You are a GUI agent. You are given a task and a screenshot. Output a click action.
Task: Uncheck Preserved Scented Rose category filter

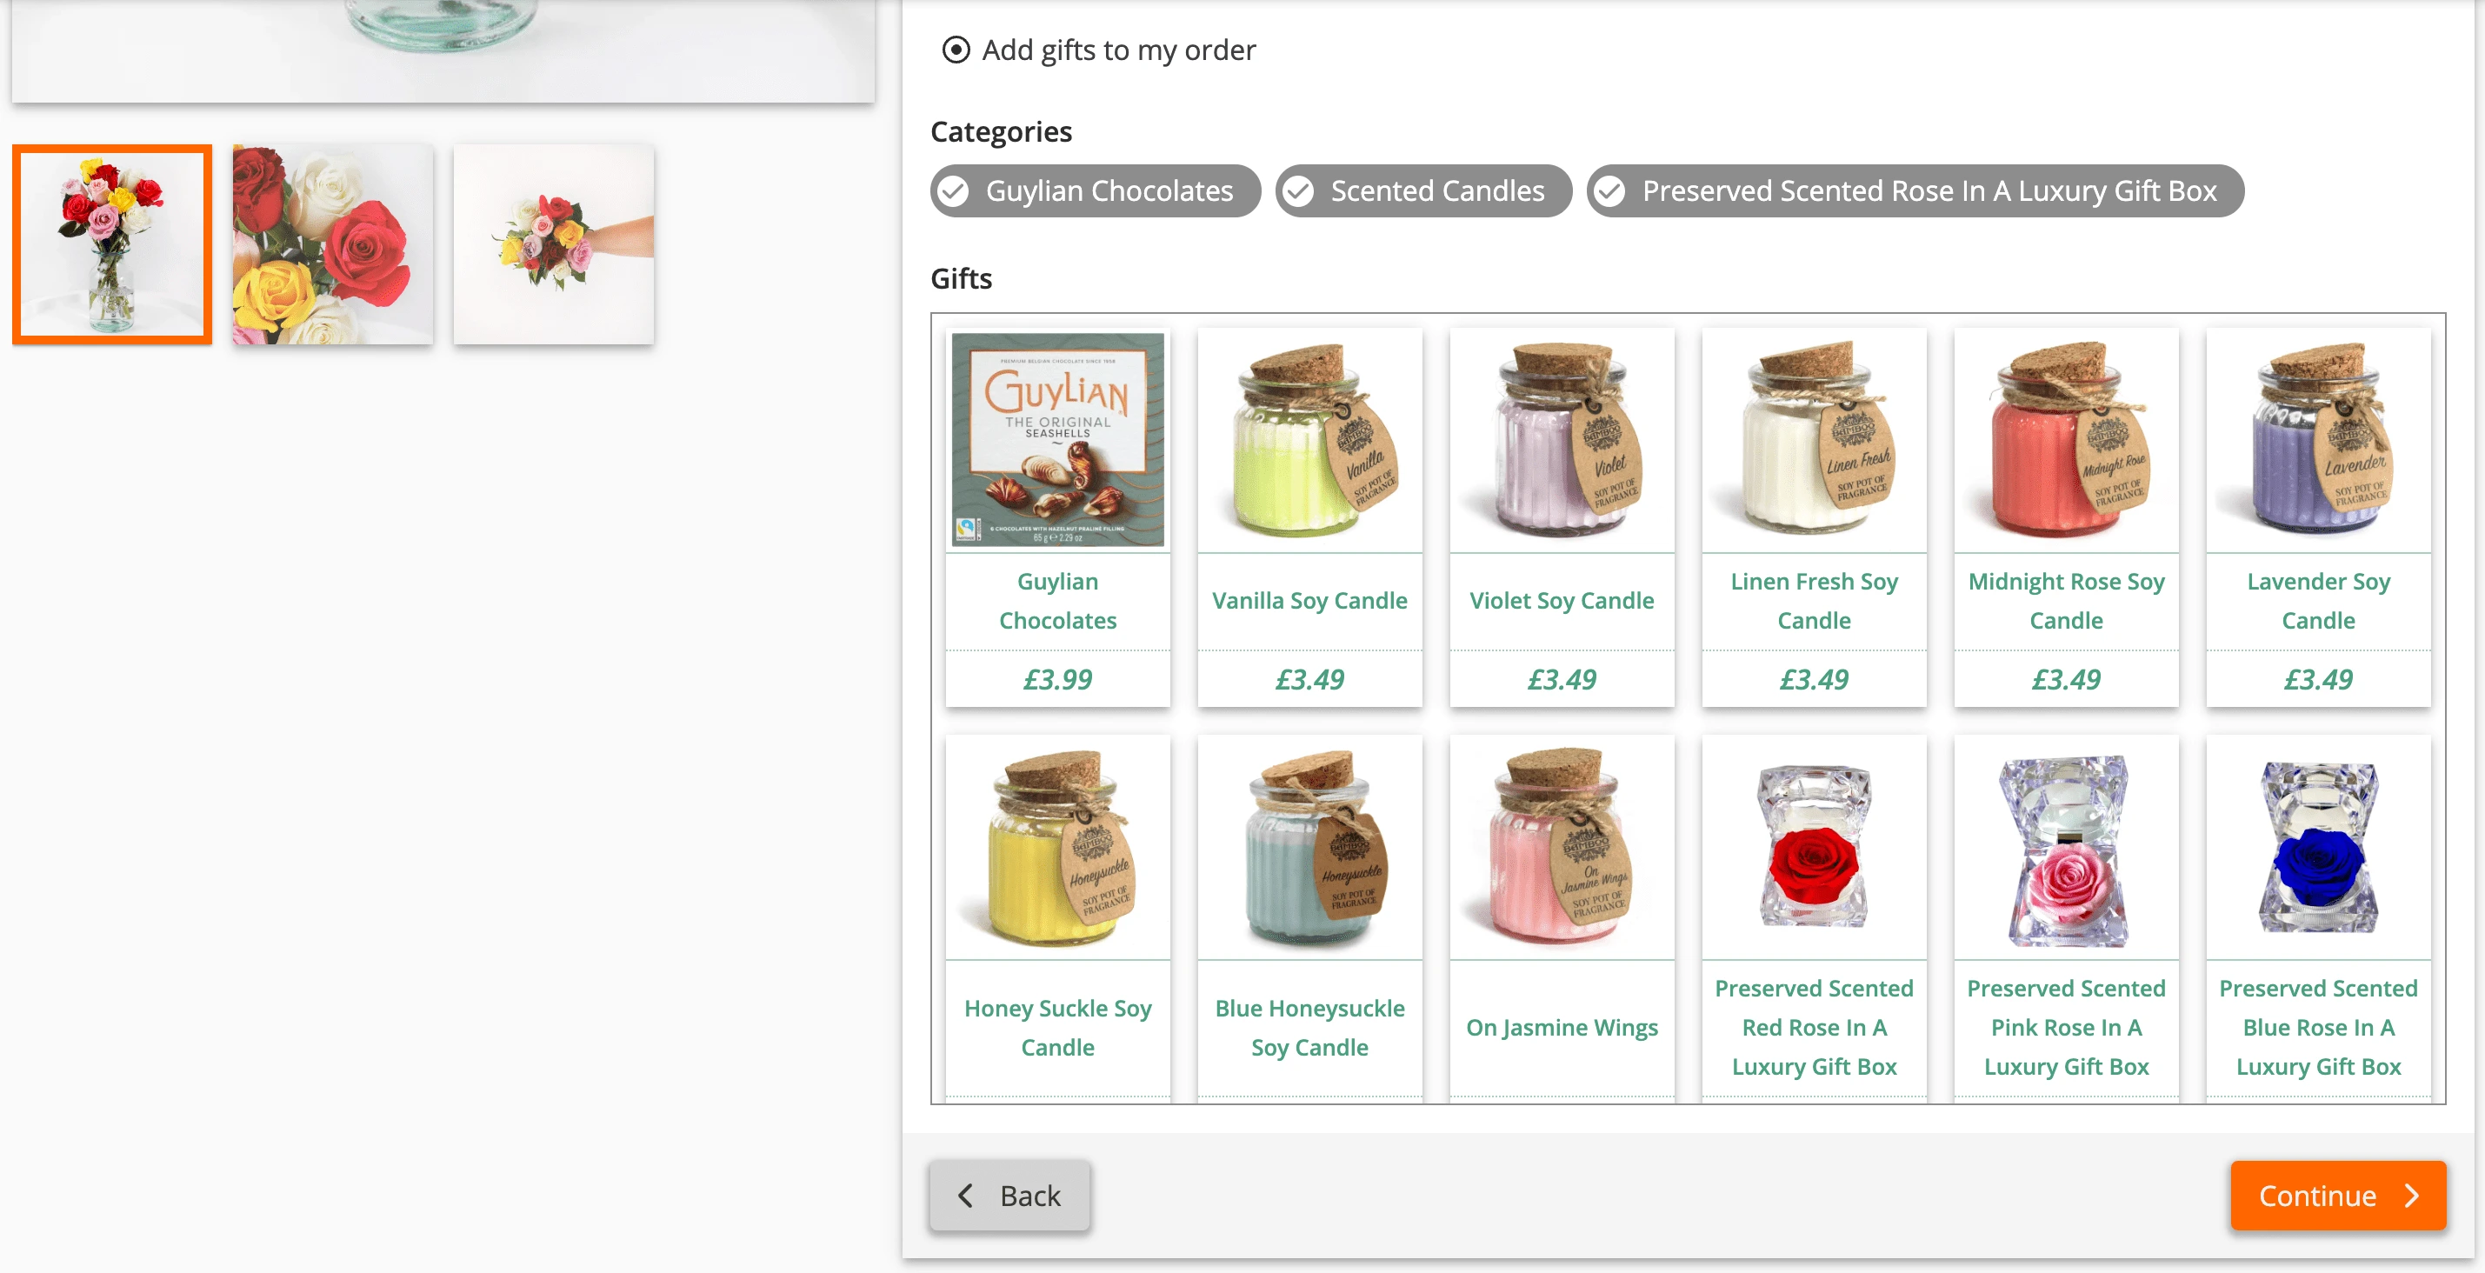[x=1914, y=191]
